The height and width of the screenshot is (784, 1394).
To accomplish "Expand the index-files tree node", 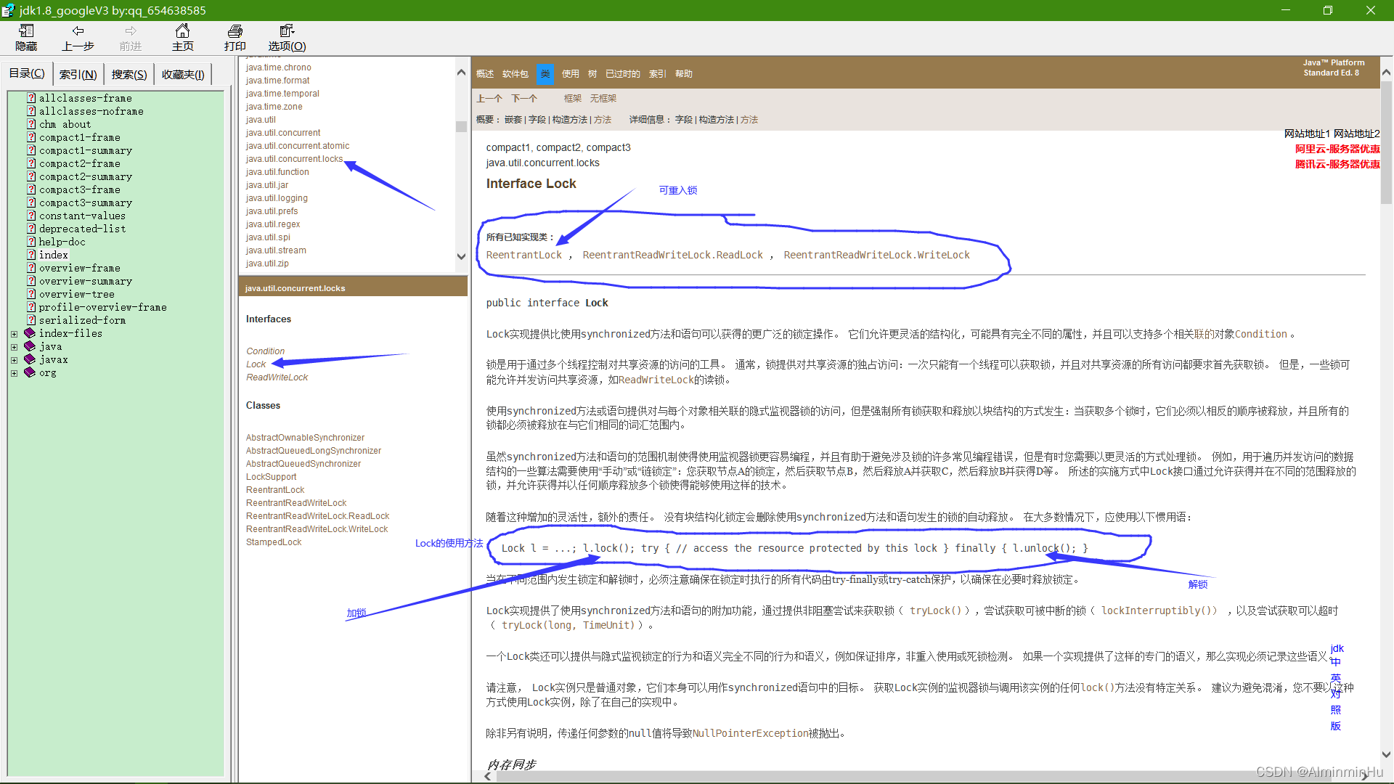I will [x=14, y=334].
